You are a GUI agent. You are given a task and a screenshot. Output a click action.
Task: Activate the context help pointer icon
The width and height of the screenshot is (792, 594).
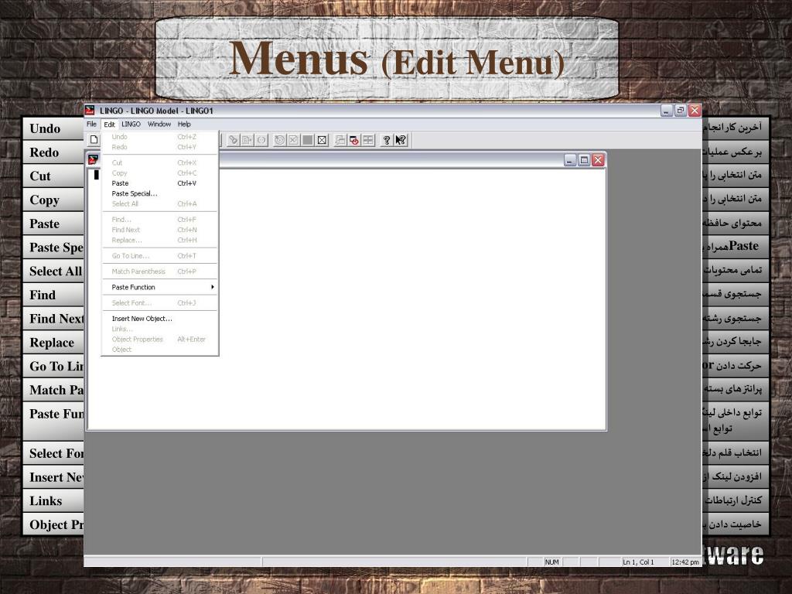401,140
